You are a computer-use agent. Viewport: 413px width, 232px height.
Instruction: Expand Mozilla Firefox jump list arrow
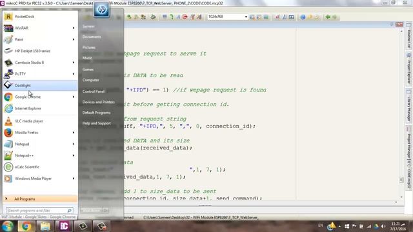(x=74, y=133)
